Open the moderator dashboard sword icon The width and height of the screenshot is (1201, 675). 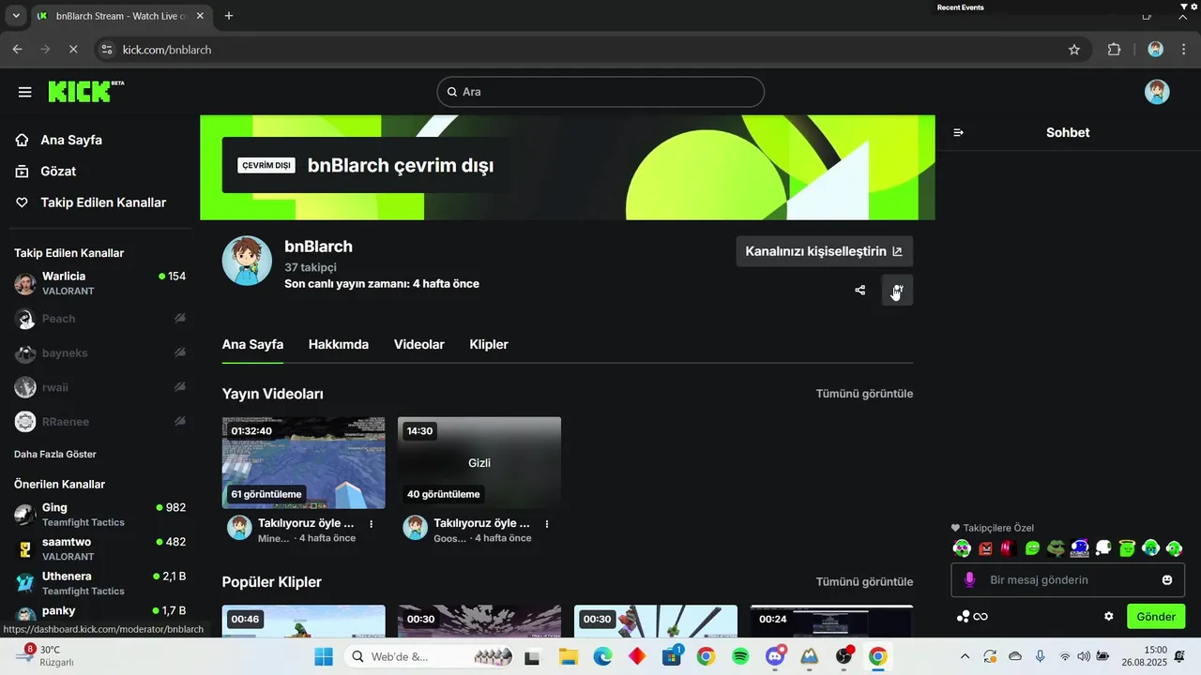pos(897,291)
